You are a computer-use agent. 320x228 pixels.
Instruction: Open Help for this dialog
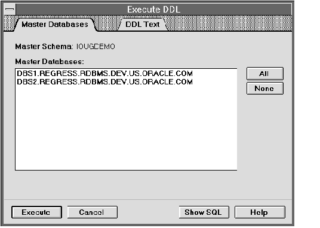tap(260, 212)
